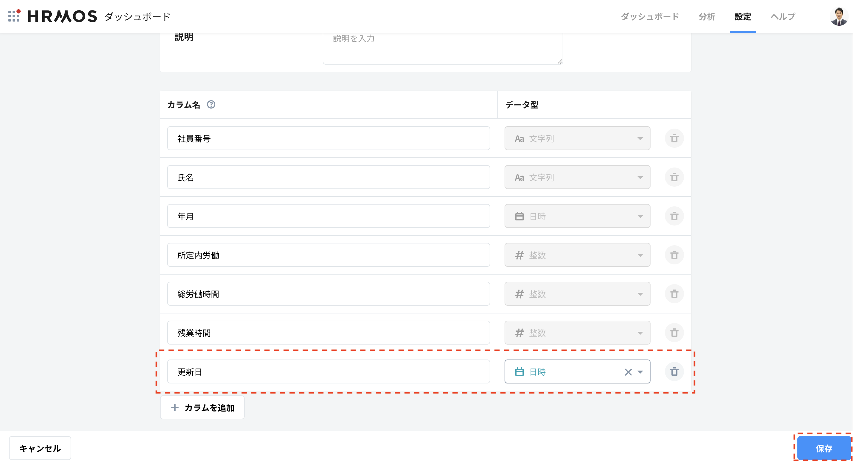Delete the 社員番号 column via trash icon
Viewport: 853px width, 463px height.
coord(674,138)
